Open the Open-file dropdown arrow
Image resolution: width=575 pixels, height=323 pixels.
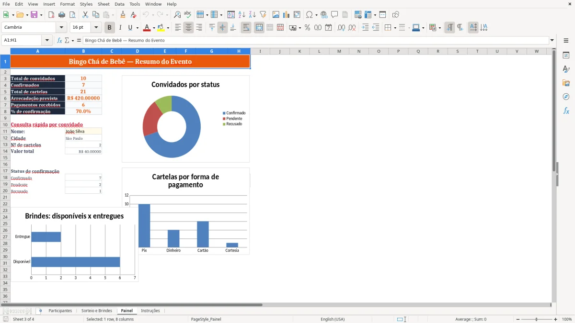click(26, 15)
